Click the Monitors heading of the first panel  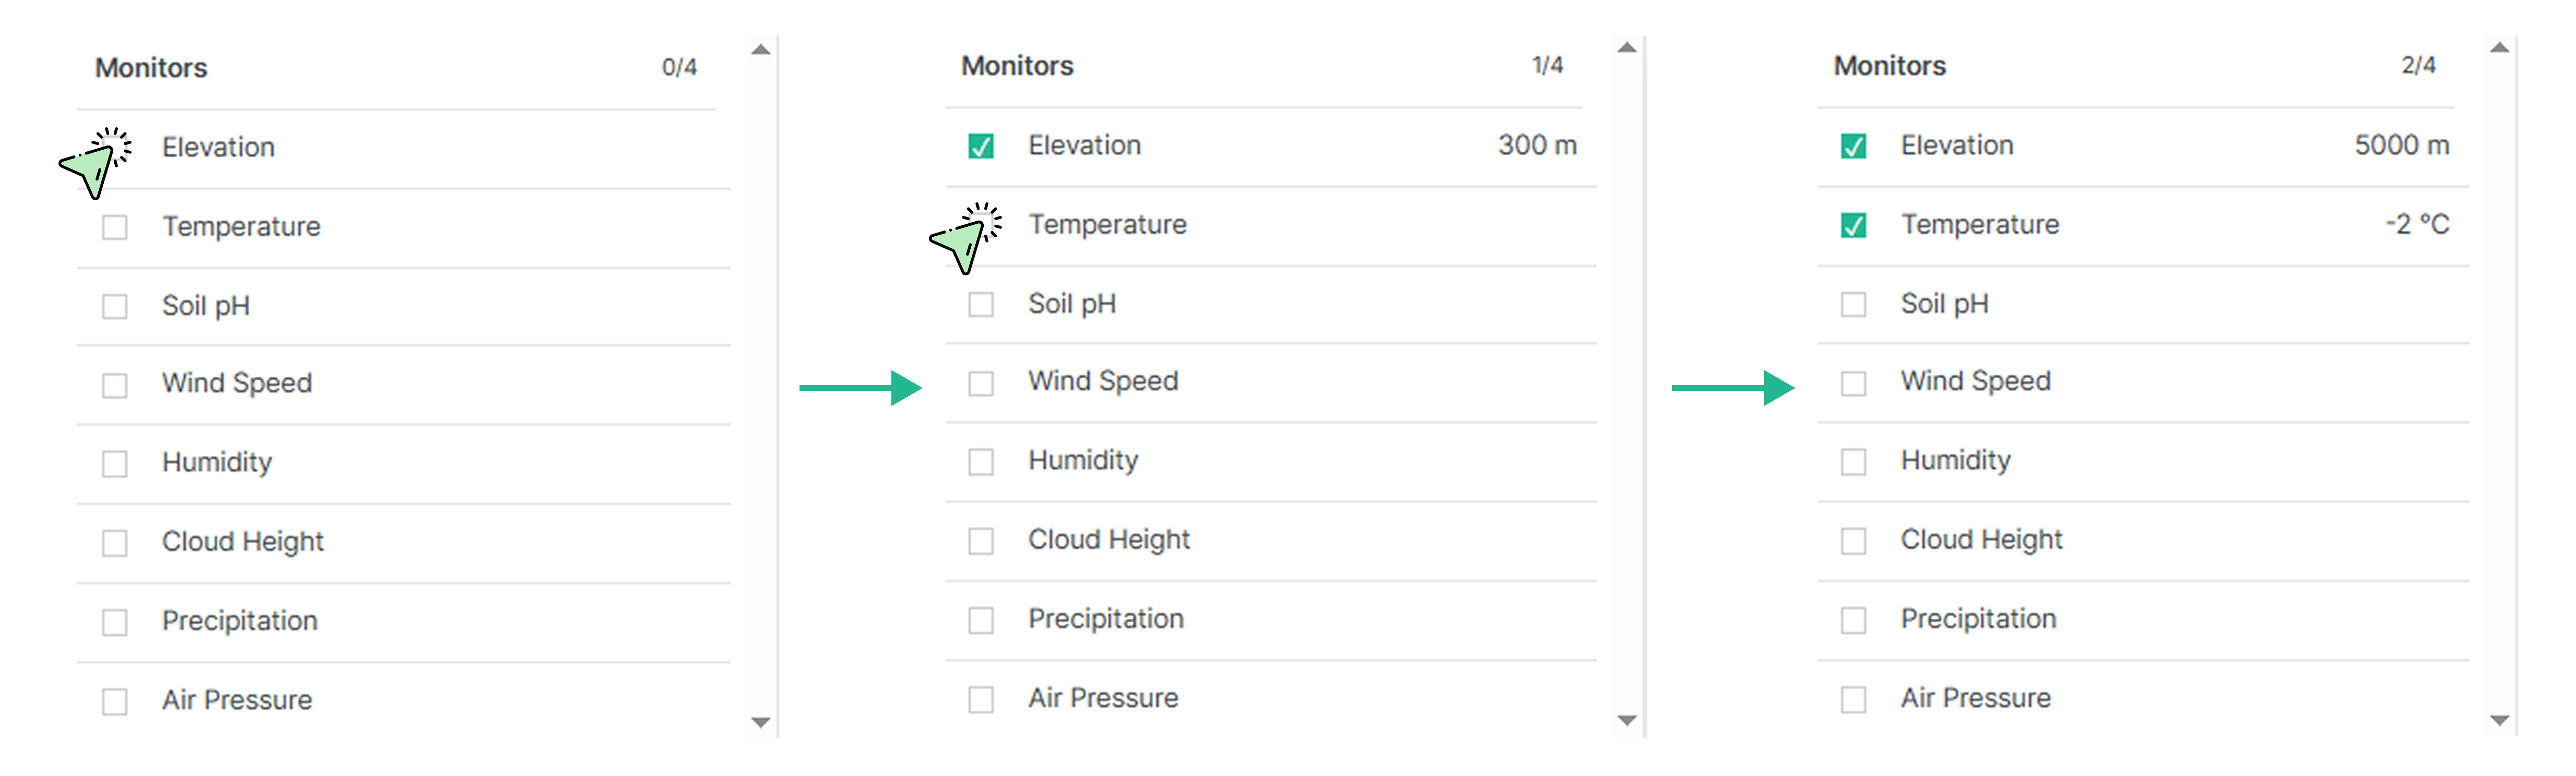(x=150, y=67)
